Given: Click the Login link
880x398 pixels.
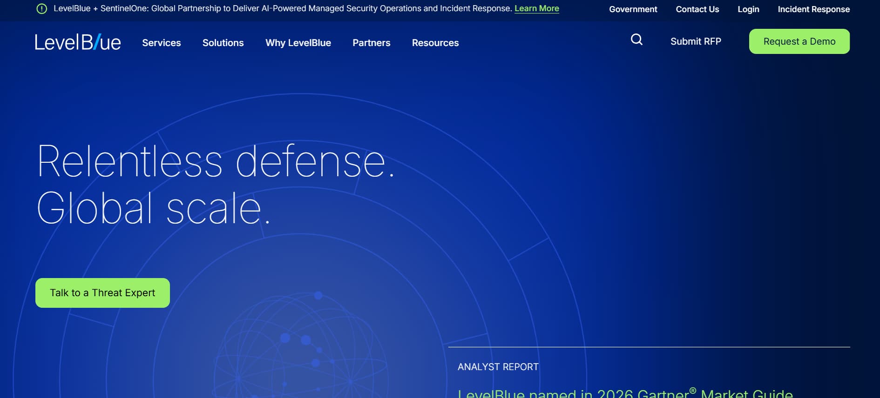Looking at the screenshot, I should pos(748,9).
